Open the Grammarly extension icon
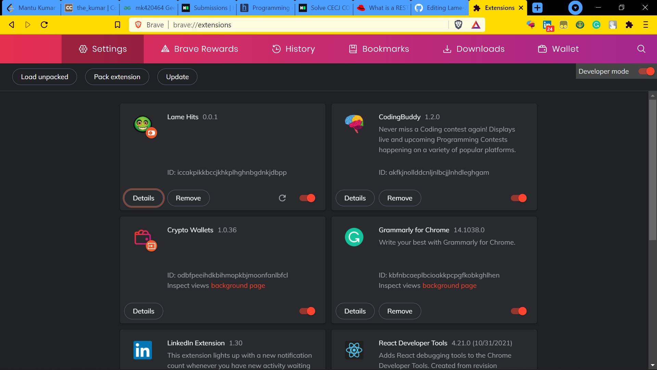 (596, 25)
